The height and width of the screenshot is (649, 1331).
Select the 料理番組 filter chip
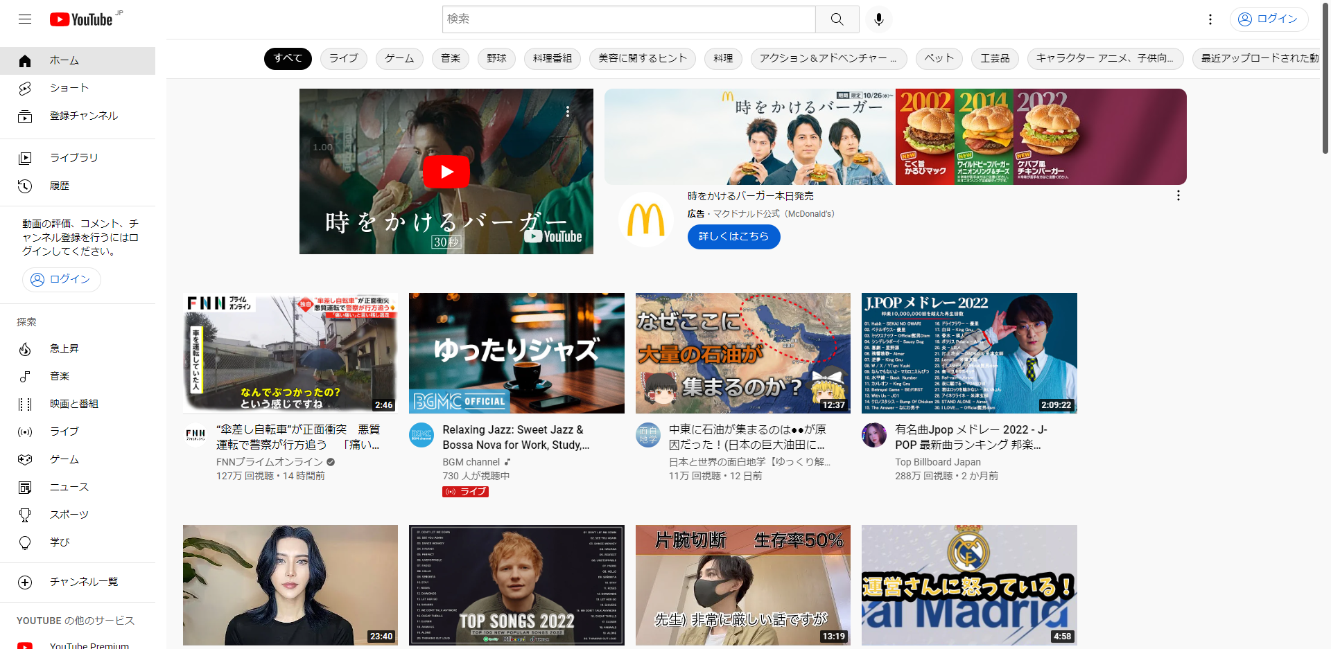click(x=553, y=58)
